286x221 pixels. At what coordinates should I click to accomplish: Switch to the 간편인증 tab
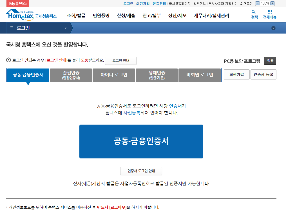(71, 75)
